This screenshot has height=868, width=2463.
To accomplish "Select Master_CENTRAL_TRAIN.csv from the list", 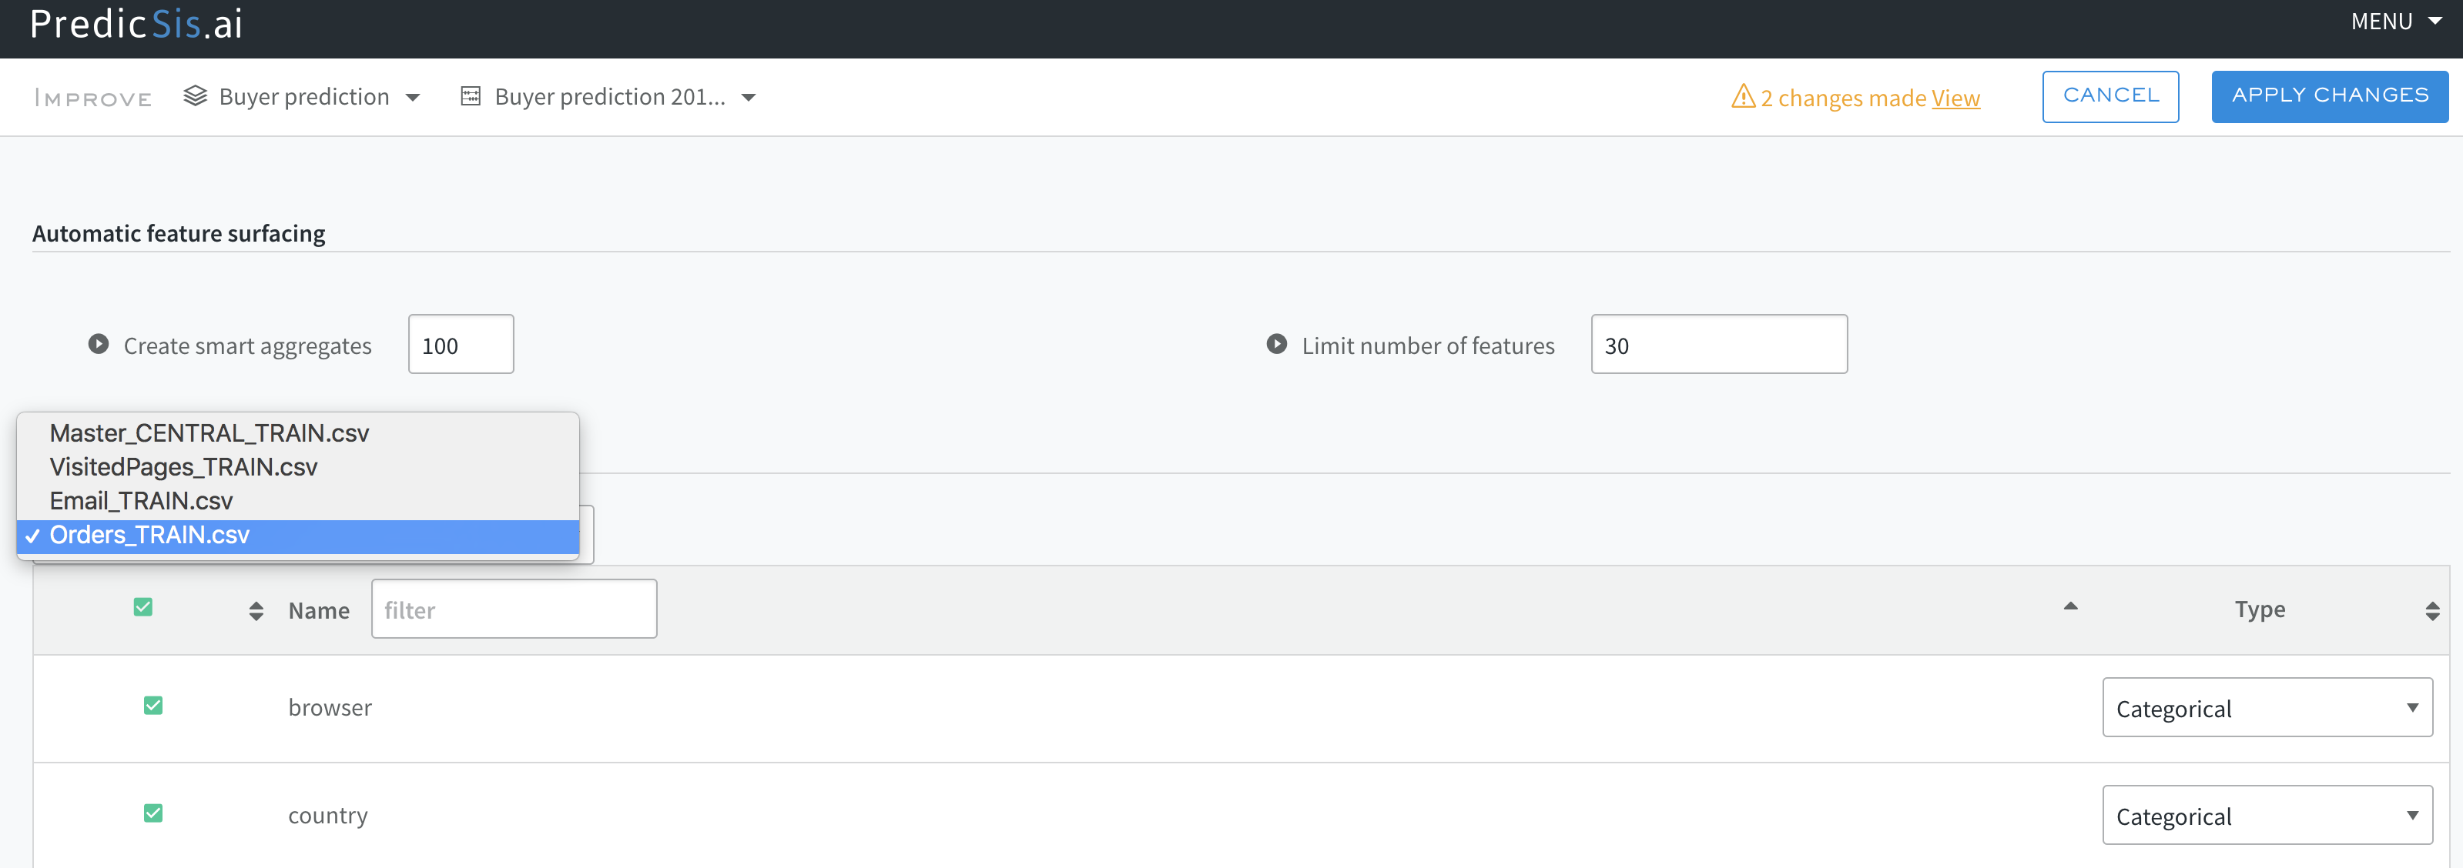I will coord(209,433).
